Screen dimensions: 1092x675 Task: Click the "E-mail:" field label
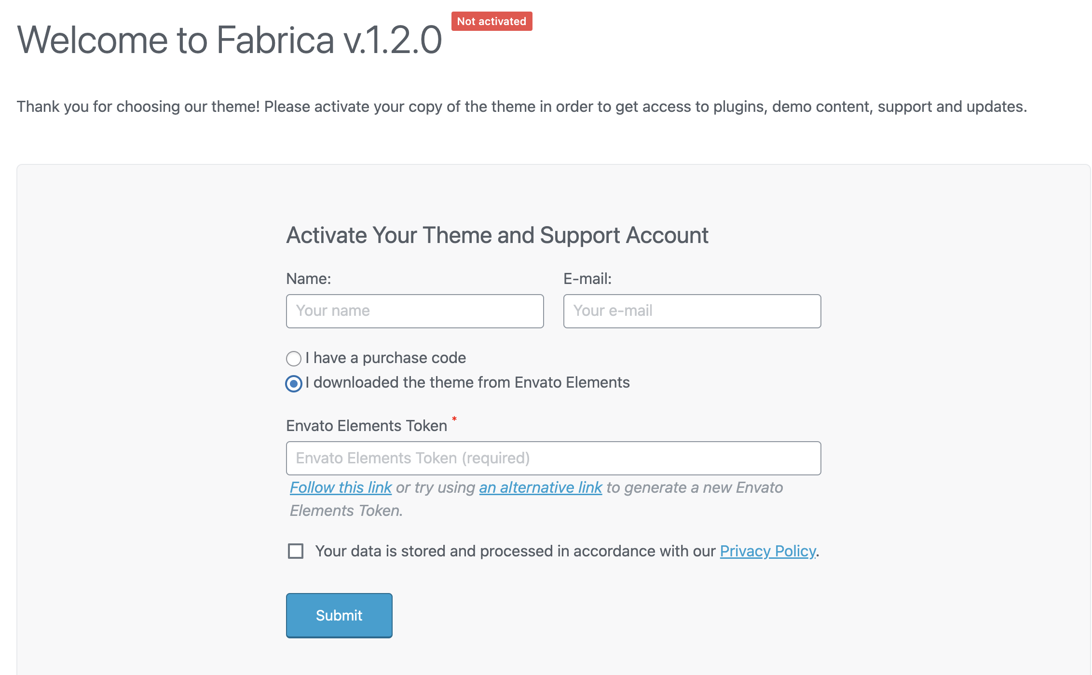click(587, 279)
